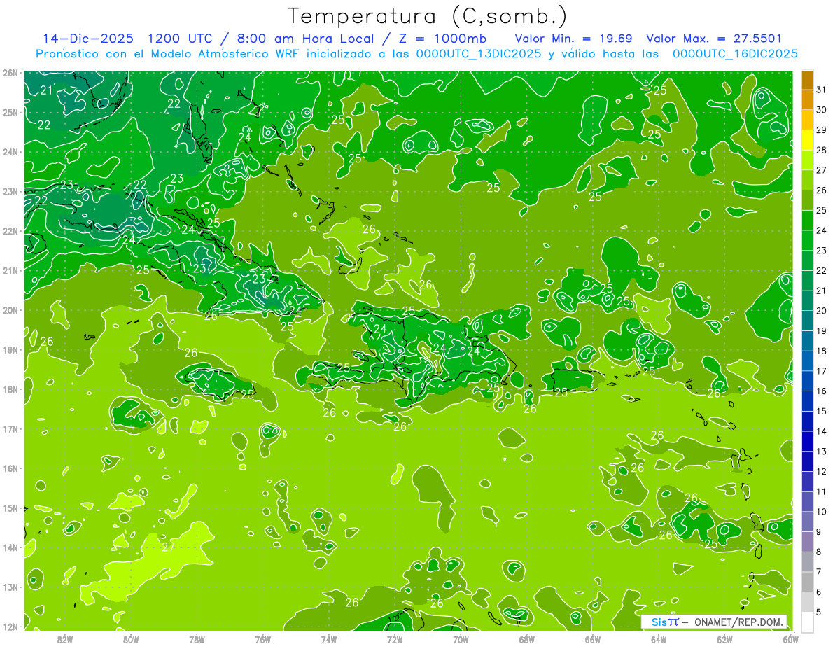Click the color bar value "16"
The height and width of the screenshot is (649, 840).
(x=821, y=391)
